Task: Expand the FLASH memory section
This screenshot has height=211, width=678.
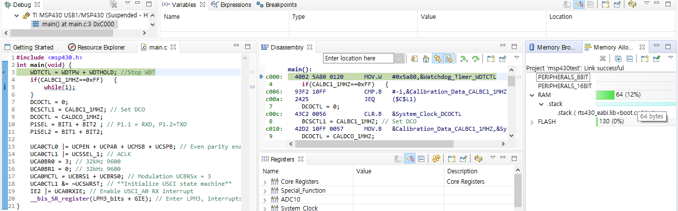Action: pyautogui.click(x=532, y=122)
